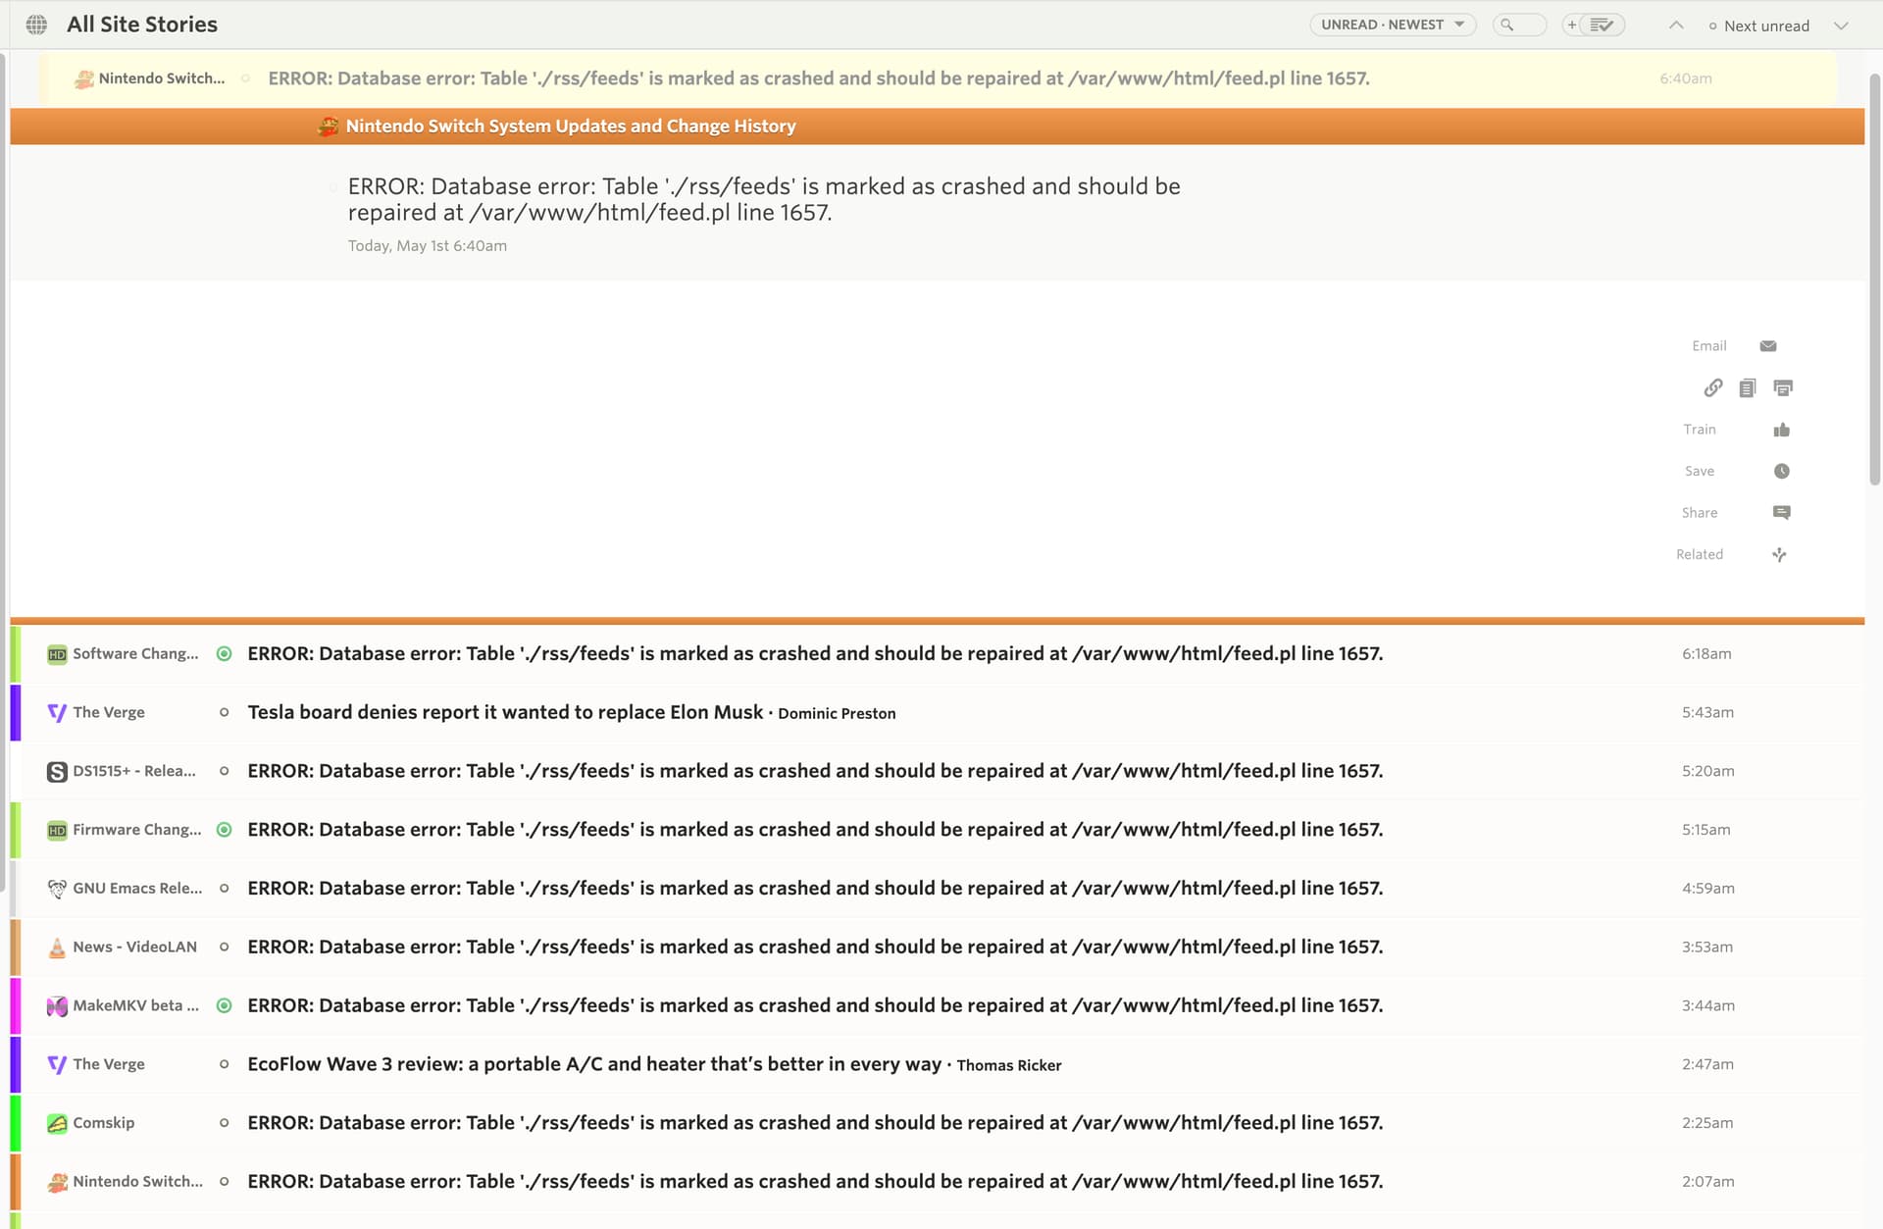The height and width of the screenshot is (1229, 1883).
Task: Toggle unread dot on DS1515+ row
Action: pyautogui.click(x=224, y=771)
